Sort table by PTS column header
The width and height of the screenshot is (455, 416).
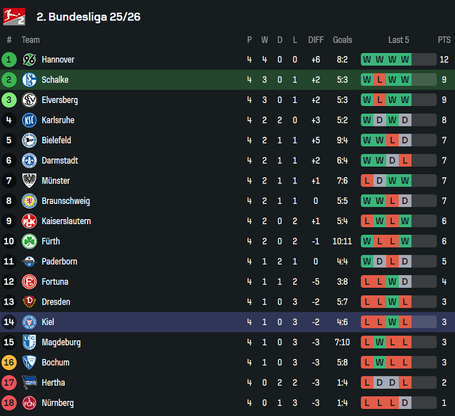click(x=444, y=40)
